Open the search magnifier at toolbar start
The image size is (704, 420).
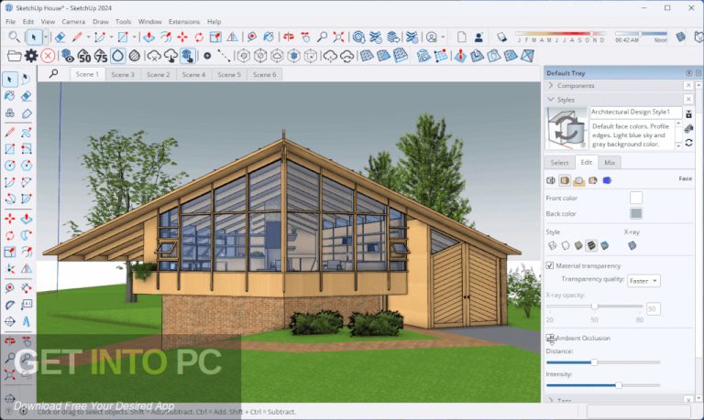point(14,37)
